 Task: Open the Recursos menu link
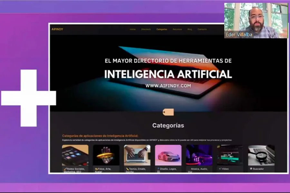(177, 29)
